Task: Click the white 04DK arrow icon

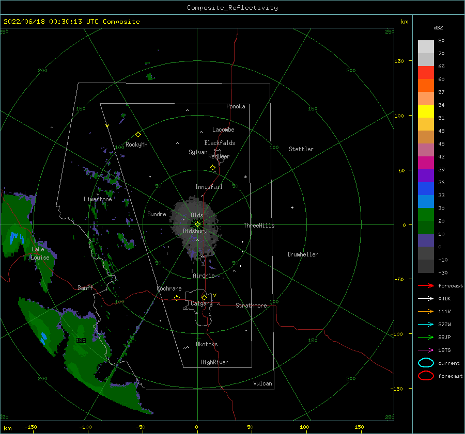Action: click(426, 298)
